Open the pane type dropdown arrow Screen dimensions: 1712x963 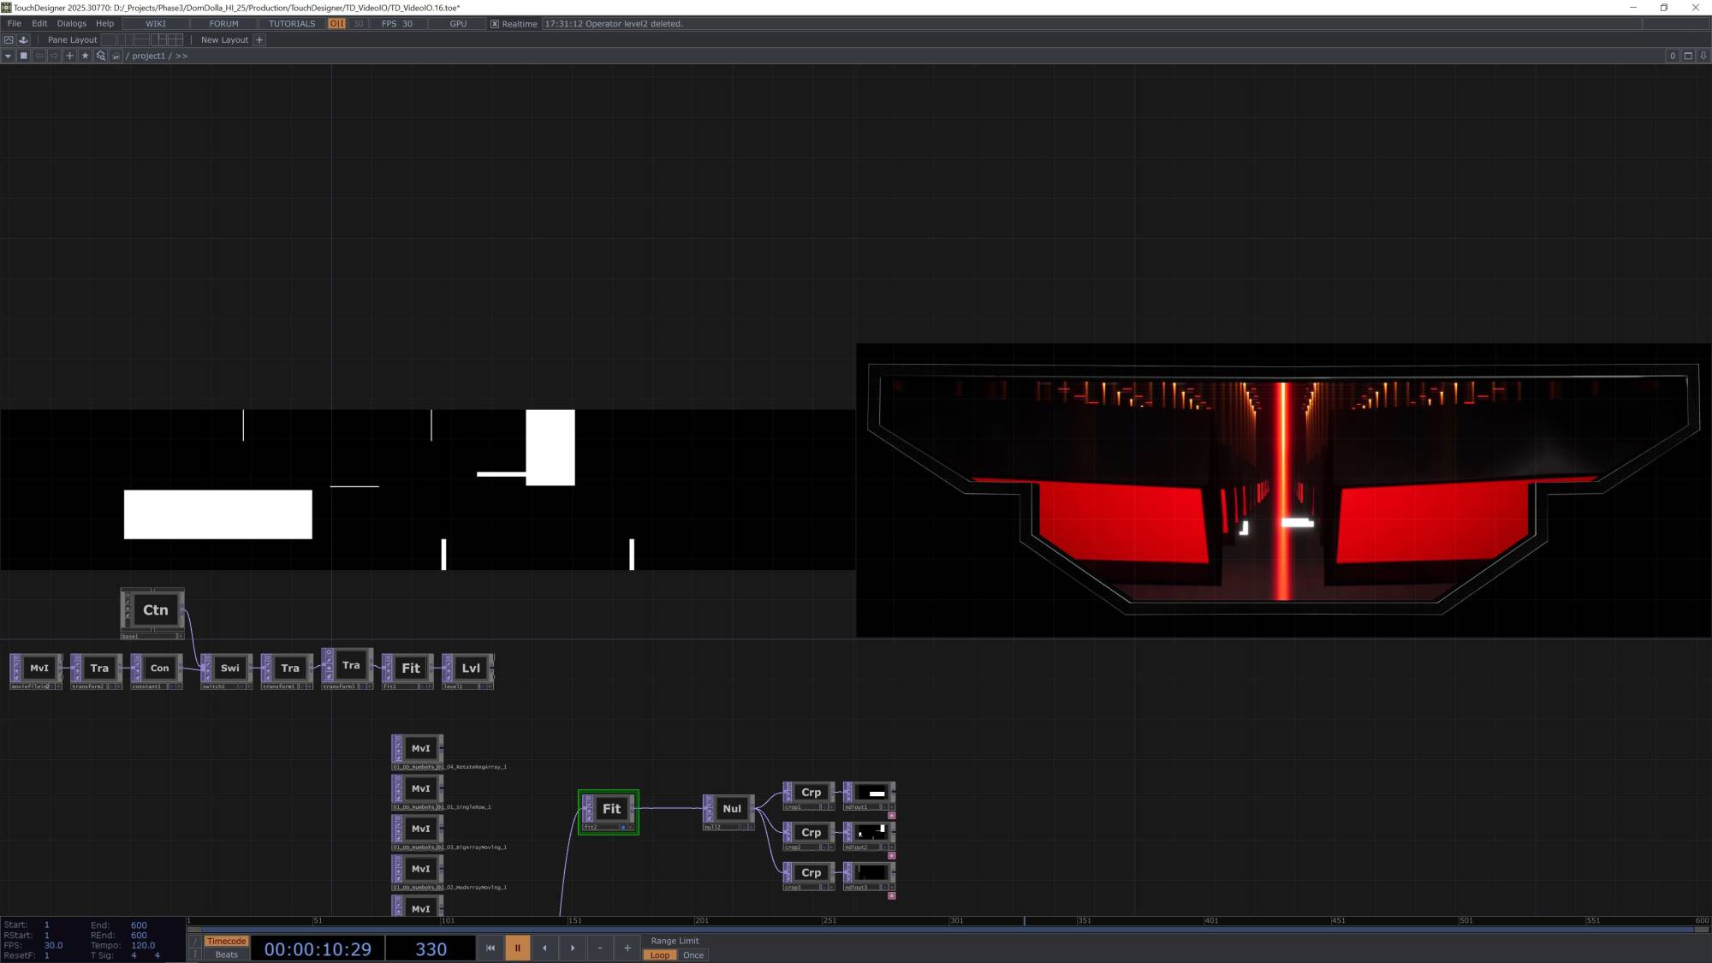[x=8, y=56]
